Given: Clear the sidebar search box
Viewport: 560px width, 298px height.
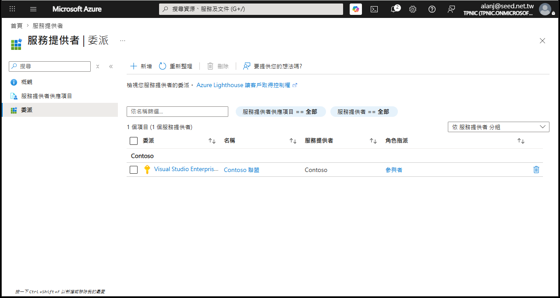Looking at the screenshot, I should point(98,67).
